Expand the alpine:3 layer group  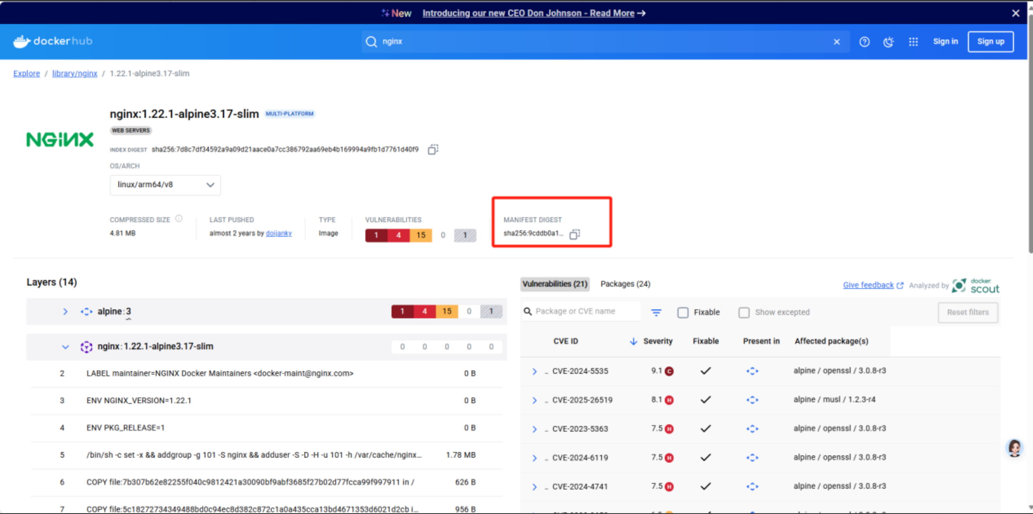click(x=65, y=312)
